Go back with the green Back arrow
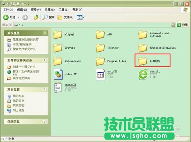This screenshot has width=191, height=142. pos(6,17)
